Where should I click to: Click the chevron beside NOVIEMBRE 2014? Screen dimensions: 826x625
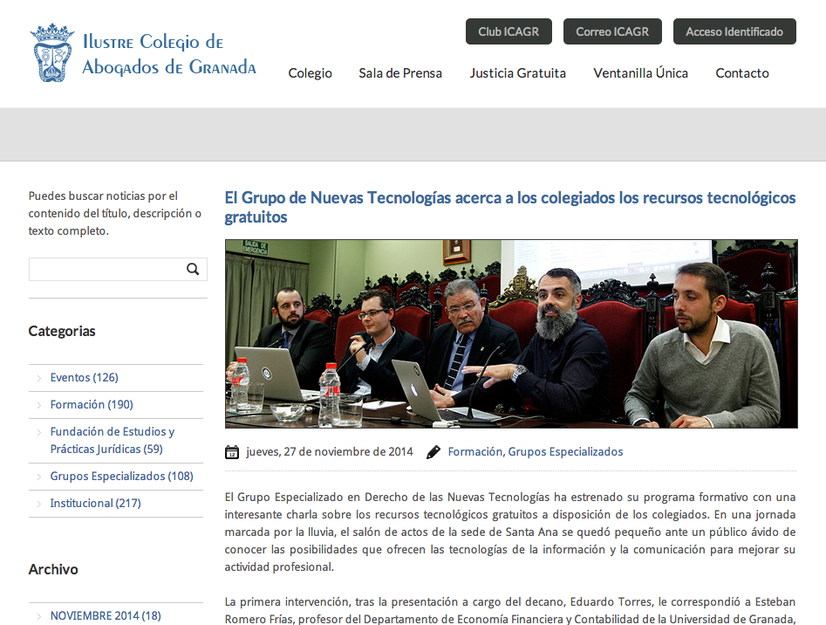[39, 616]
